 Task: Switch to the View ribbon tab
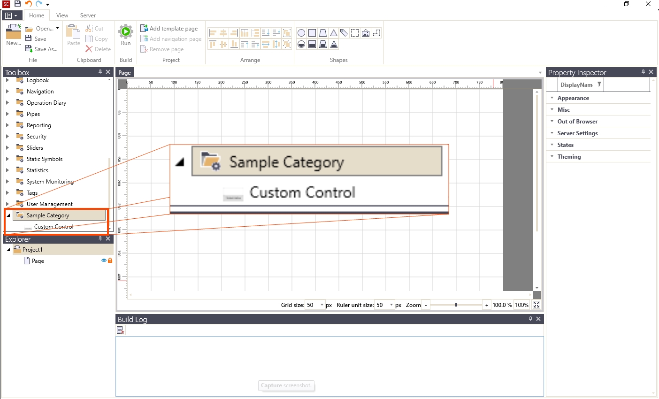coord(62,15)
